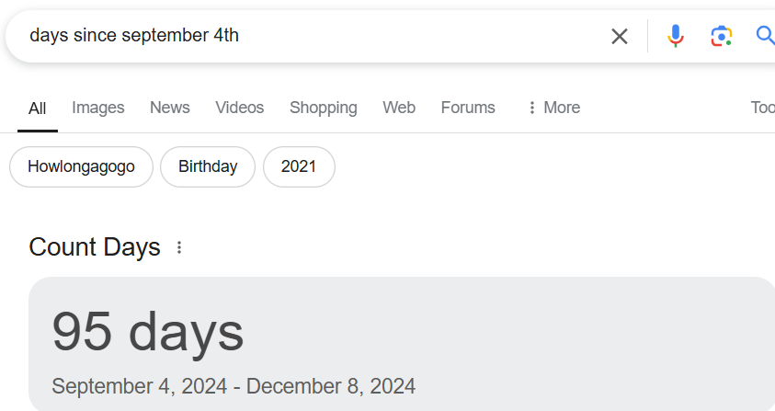This screenshot has height=411, width=775.
Task: Open Google Lens image search icon
Action: click(x=721, y=36)
